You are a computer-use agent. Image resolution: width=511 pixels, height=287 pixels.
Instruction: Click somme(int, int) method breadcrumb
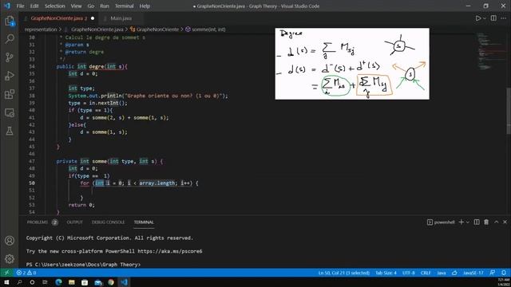click(208, 29)
